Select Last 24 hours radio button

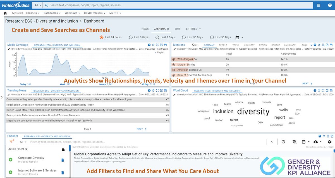(x=102, y=37)
